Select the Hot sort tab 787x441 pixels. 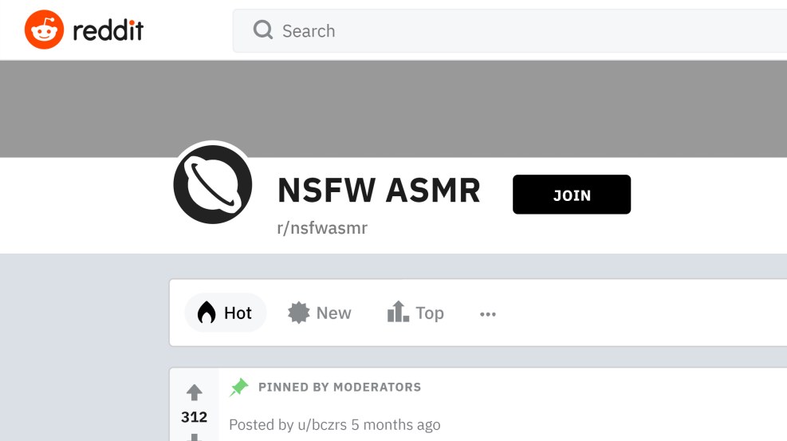[226, 313]
